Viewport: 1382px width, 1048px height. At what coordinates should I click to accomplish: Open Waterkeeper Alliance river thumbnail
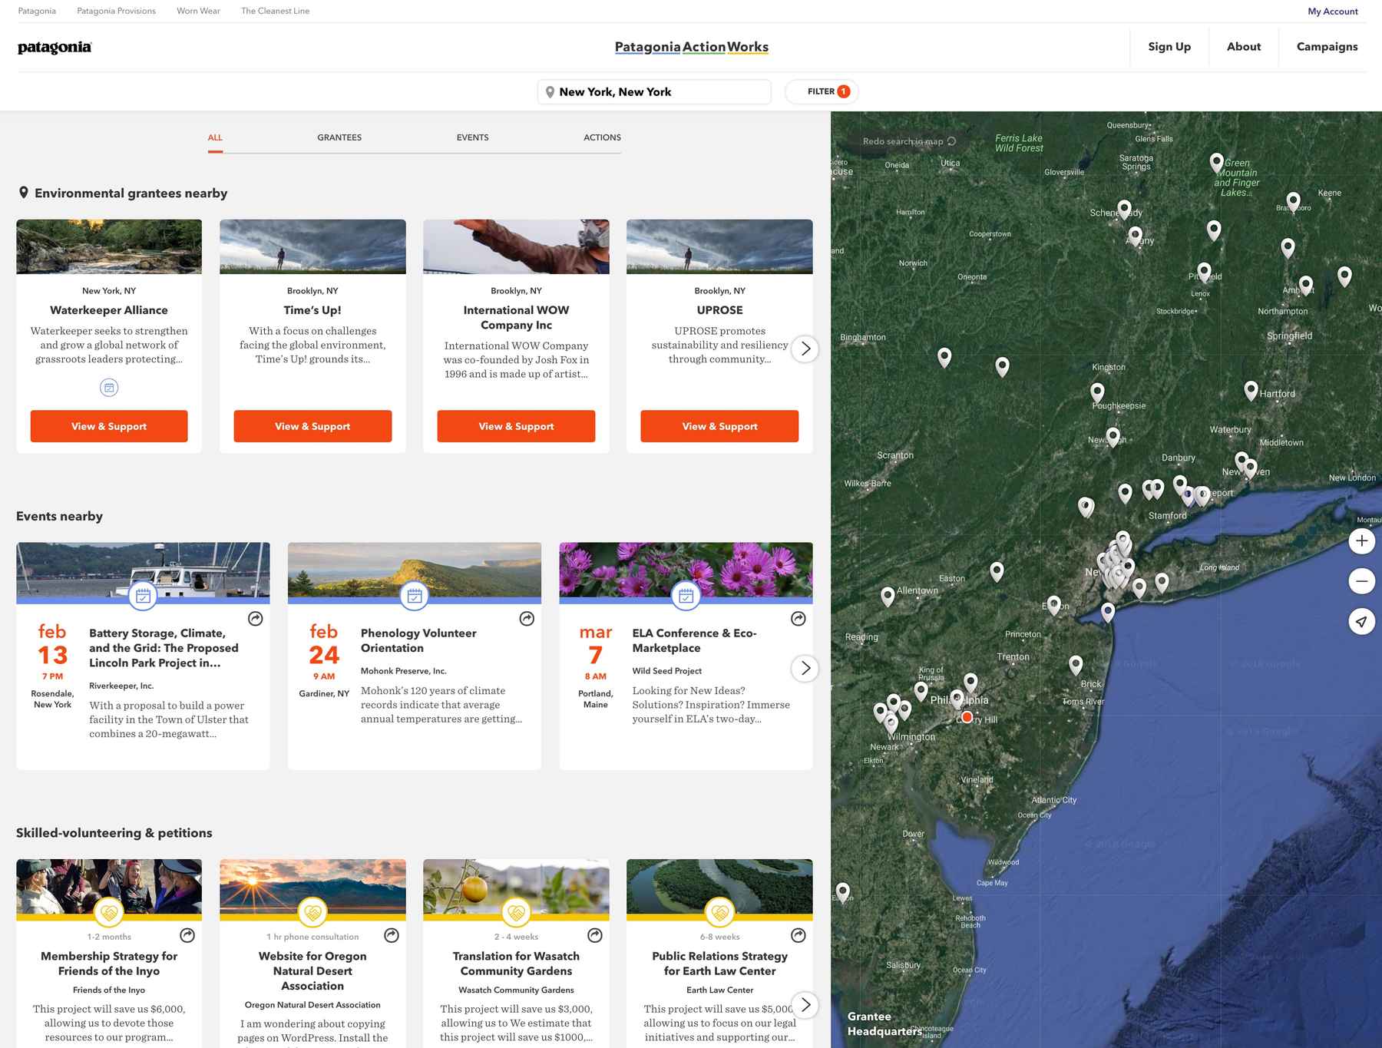coord(109,246)
